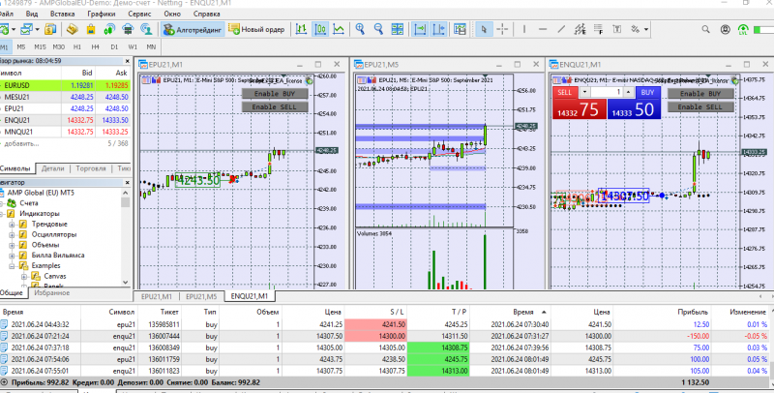Viewport: 774px width, 393px height.
Task: Click the red SELL 14332 75 button
Action: pyautogui.click(x=579, y=108)
